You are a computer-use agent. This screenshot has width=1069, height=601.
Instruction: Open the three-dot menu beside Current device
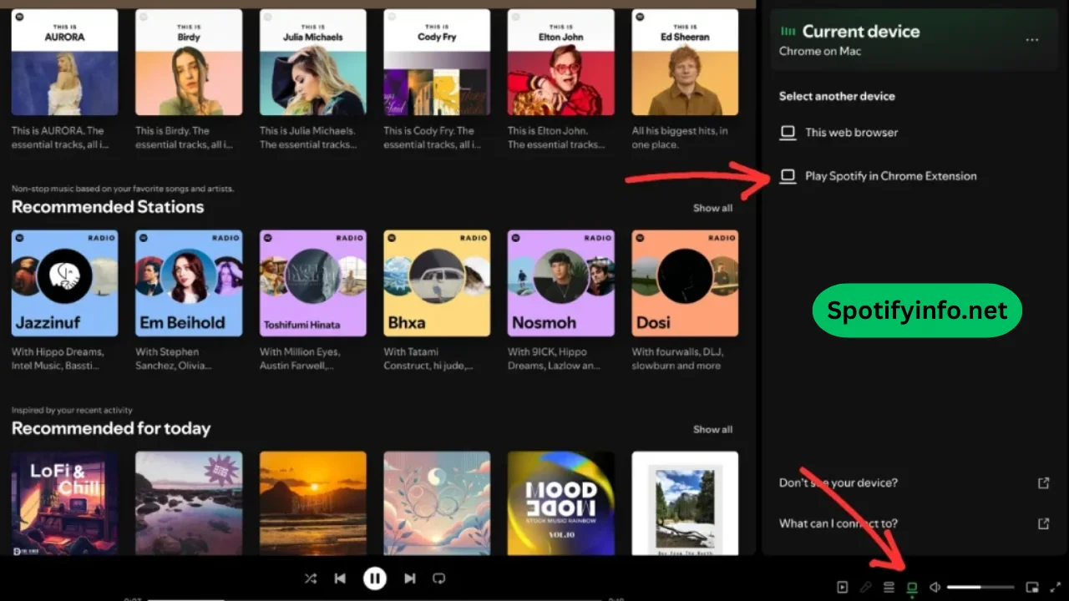click(1032, 40)
